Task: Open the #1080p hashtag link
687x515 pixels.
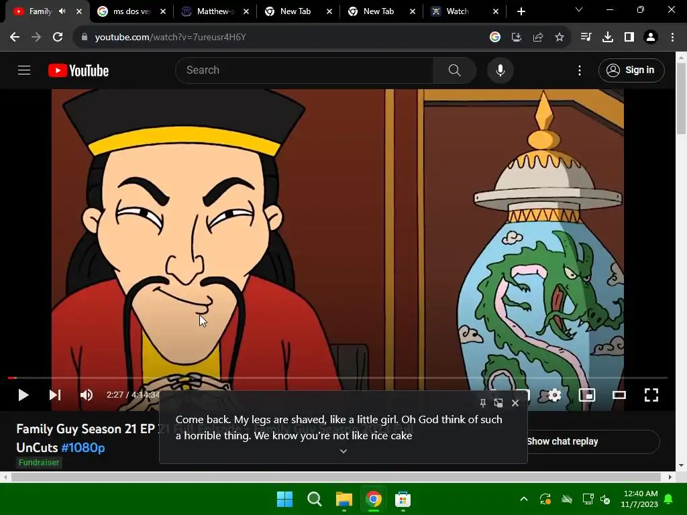Action: [83, 447]
